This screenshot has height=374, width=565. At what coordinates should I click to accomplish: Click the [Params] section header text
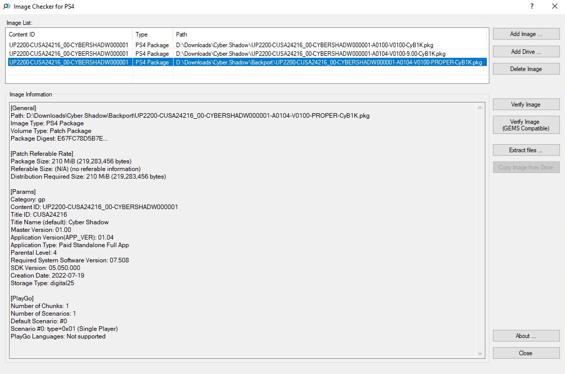[23, 192]
